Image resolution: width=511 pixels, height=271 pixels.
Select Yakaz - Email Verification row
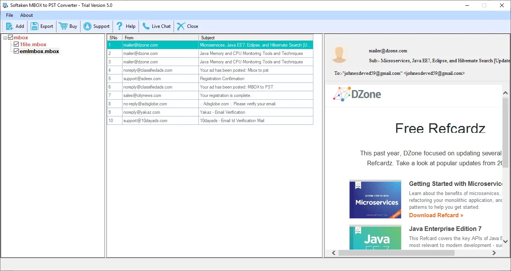[210, 112]
